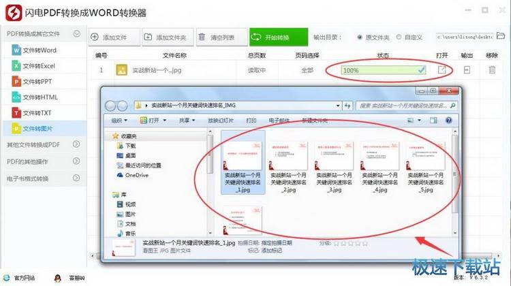Select 收藏夹 in navigation pane
This screenshot has width=511, height=286.
click(125, 136)
